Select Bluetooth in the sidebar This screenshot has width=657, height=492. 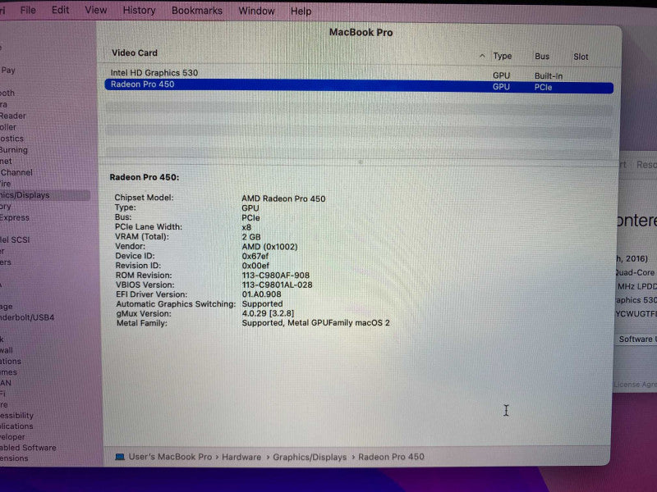click(x=7, y=93)
